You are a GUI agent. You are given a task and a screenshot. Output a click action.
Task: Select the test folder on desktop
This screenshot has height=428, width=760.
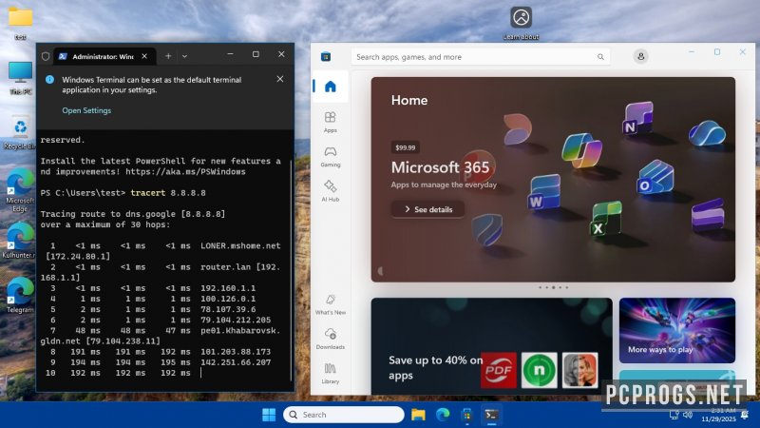(x=20, y=22)
